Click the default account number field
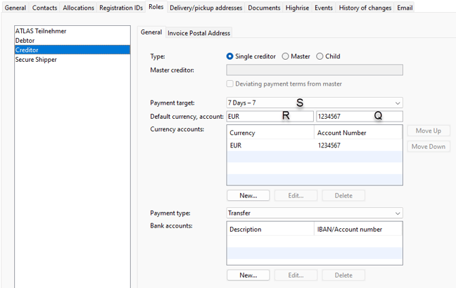 pos(359,116)
